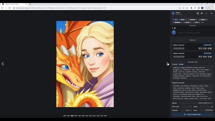Click the browser address bar URL

61,8
